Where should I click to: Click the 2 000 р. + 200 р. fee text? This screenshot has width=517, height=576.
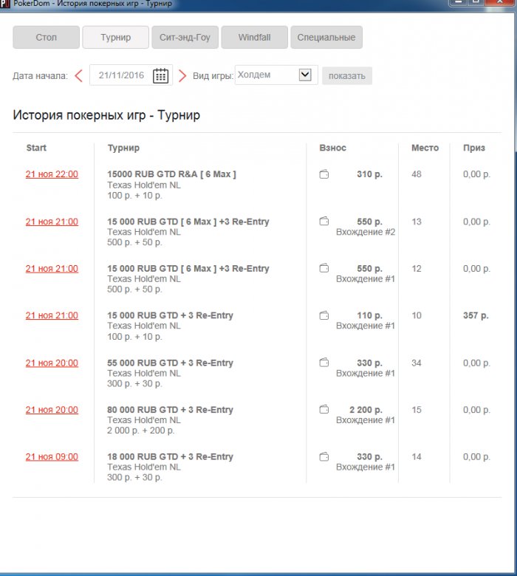tap(141, 431)
